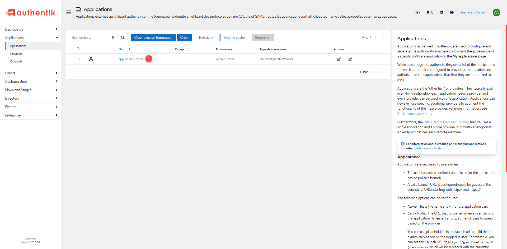Clear the search with the X icon
Screen dimensions: 507x249
click(x=113, y=37)
